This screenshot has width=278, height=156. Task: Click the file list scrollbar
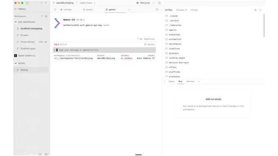[x=264, y=25]
